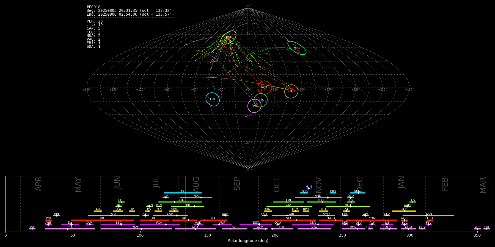The image size is (495, 247).
Task: Click the ETA activity bar in timeline
Action: [70, 229]
